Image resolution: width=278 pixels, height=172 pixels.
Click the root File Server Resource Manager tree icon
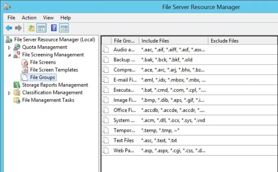[x=9, y=39]
